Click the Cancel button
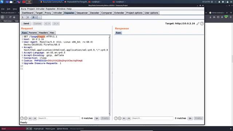233x131 pixels. point(37,23)
